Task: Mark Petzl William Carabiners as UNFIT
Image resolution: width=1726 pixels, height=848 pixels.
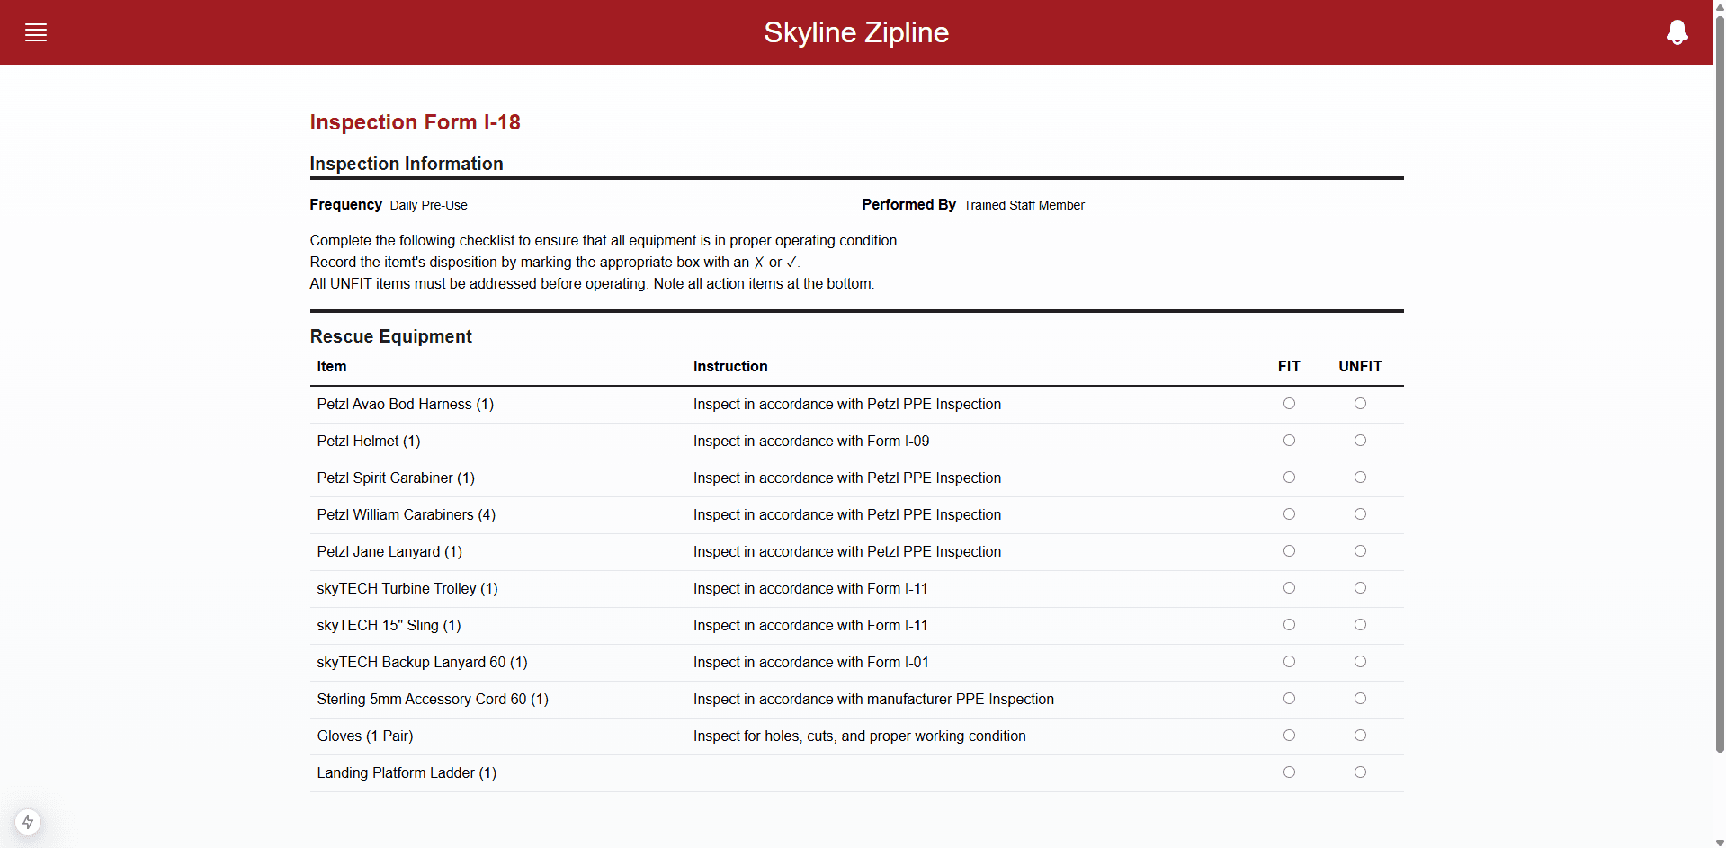Action: tap(1360, 513)
